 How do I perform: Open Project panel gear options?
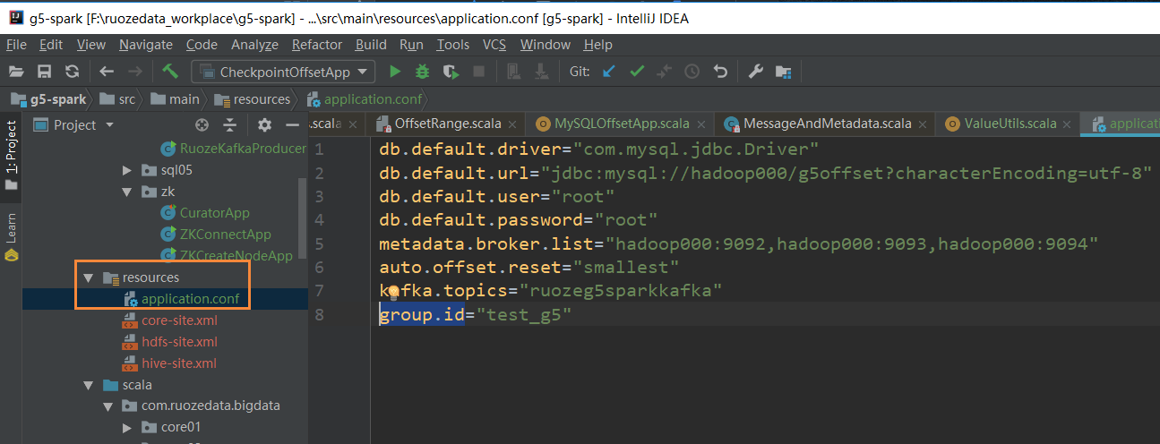click(264, 125)
